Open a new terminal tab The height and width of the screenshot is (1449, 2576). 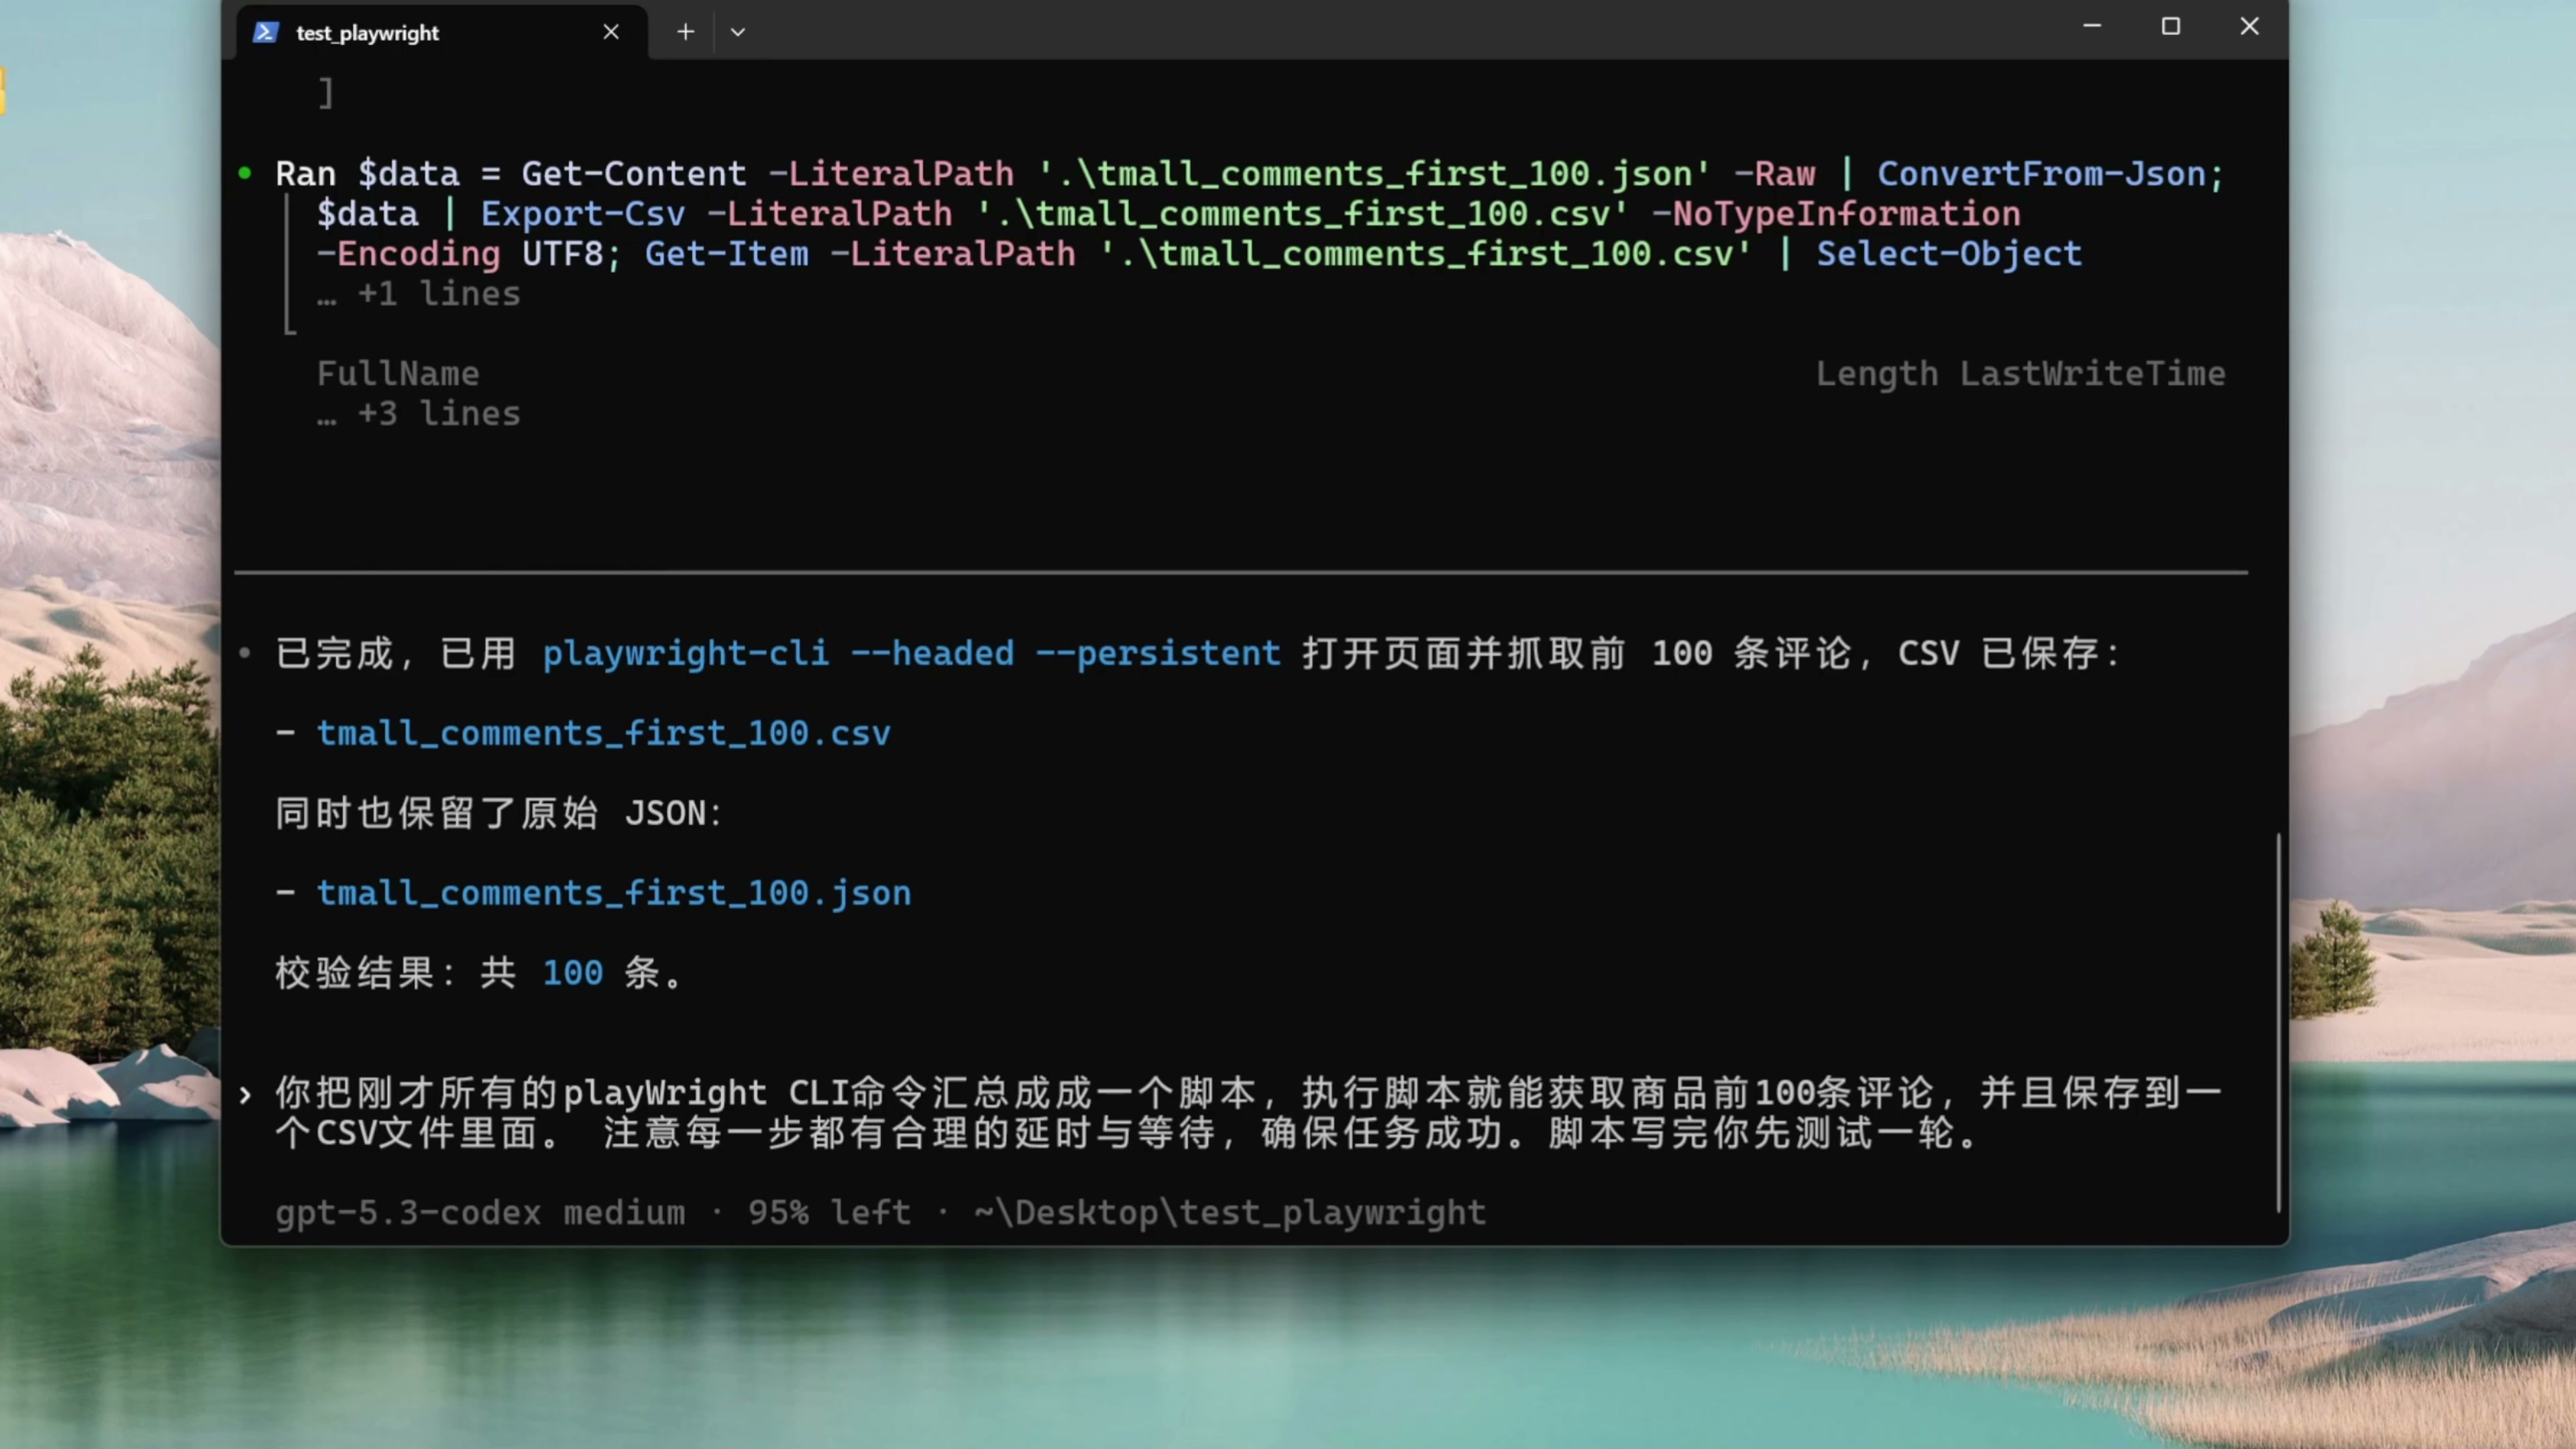click(685, 32)
